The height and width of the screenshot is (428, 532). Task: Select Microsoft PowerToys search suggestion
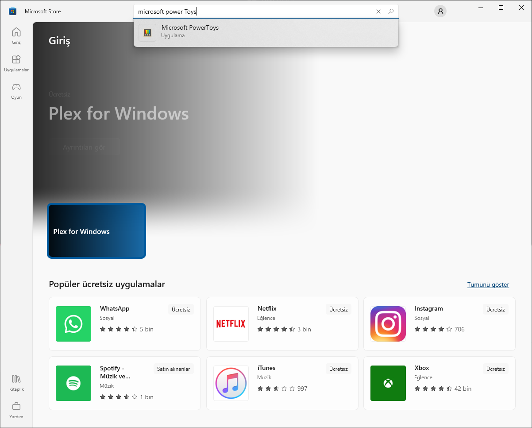coord(266,32)
